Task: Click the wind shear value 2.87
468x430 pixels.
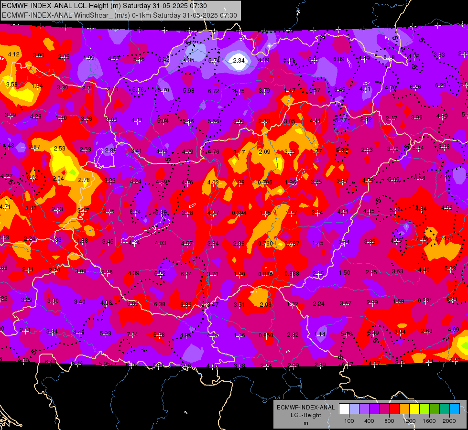Action: 34,147
